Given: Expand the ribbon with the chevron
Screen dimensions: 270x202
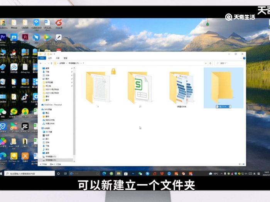Looking at the screenshot, I should [241, 58].
